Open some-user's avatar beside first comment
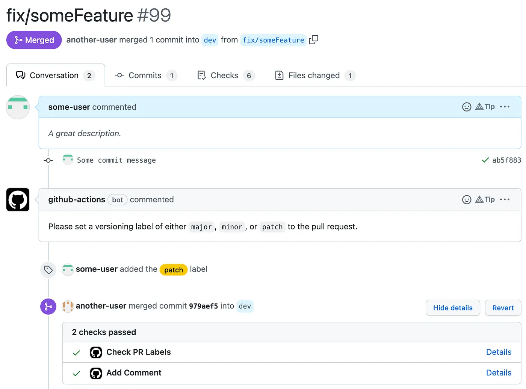 (x=18, y=107)
